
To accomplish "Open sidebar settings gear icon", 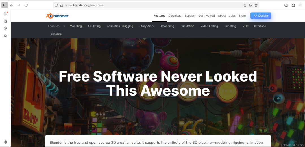I will point(5,142).
